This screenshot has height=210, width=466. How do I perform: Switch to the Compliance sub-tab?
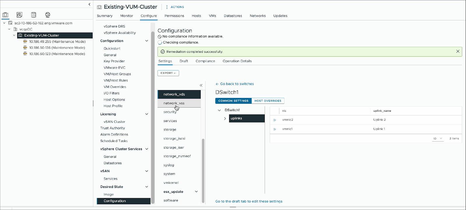tap(205, 61)
